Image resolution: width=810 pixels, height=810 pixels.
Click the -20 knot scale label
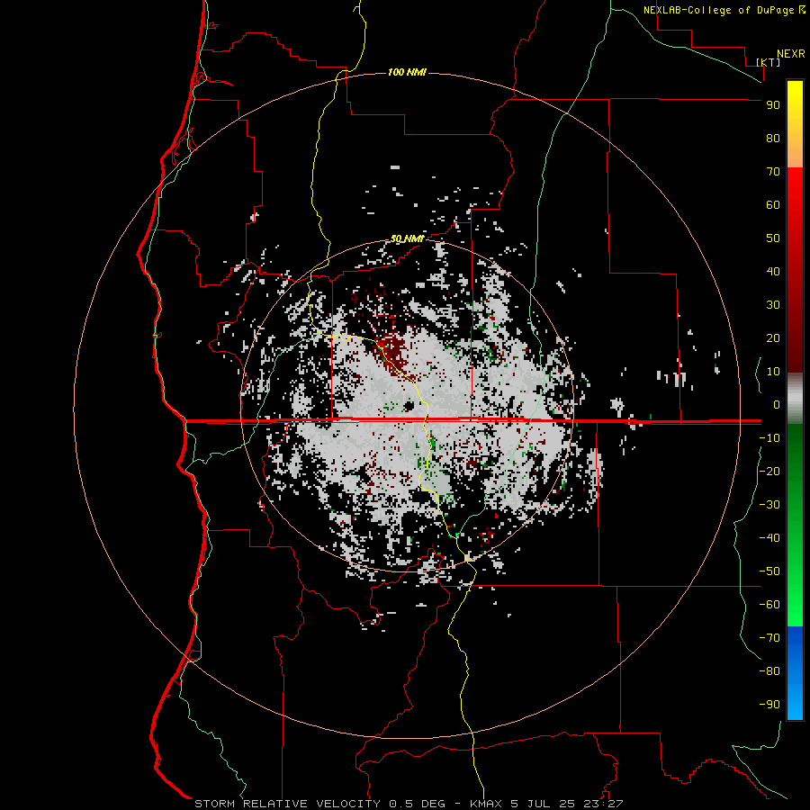pyautogui.click(x=769, y=471)
